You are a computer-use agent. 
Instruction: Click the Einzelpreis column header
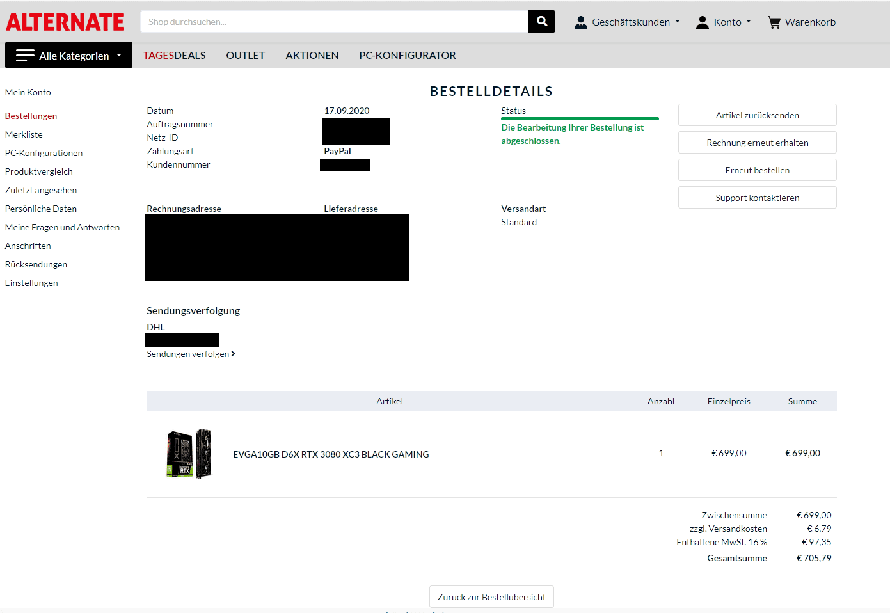[729, 401]
